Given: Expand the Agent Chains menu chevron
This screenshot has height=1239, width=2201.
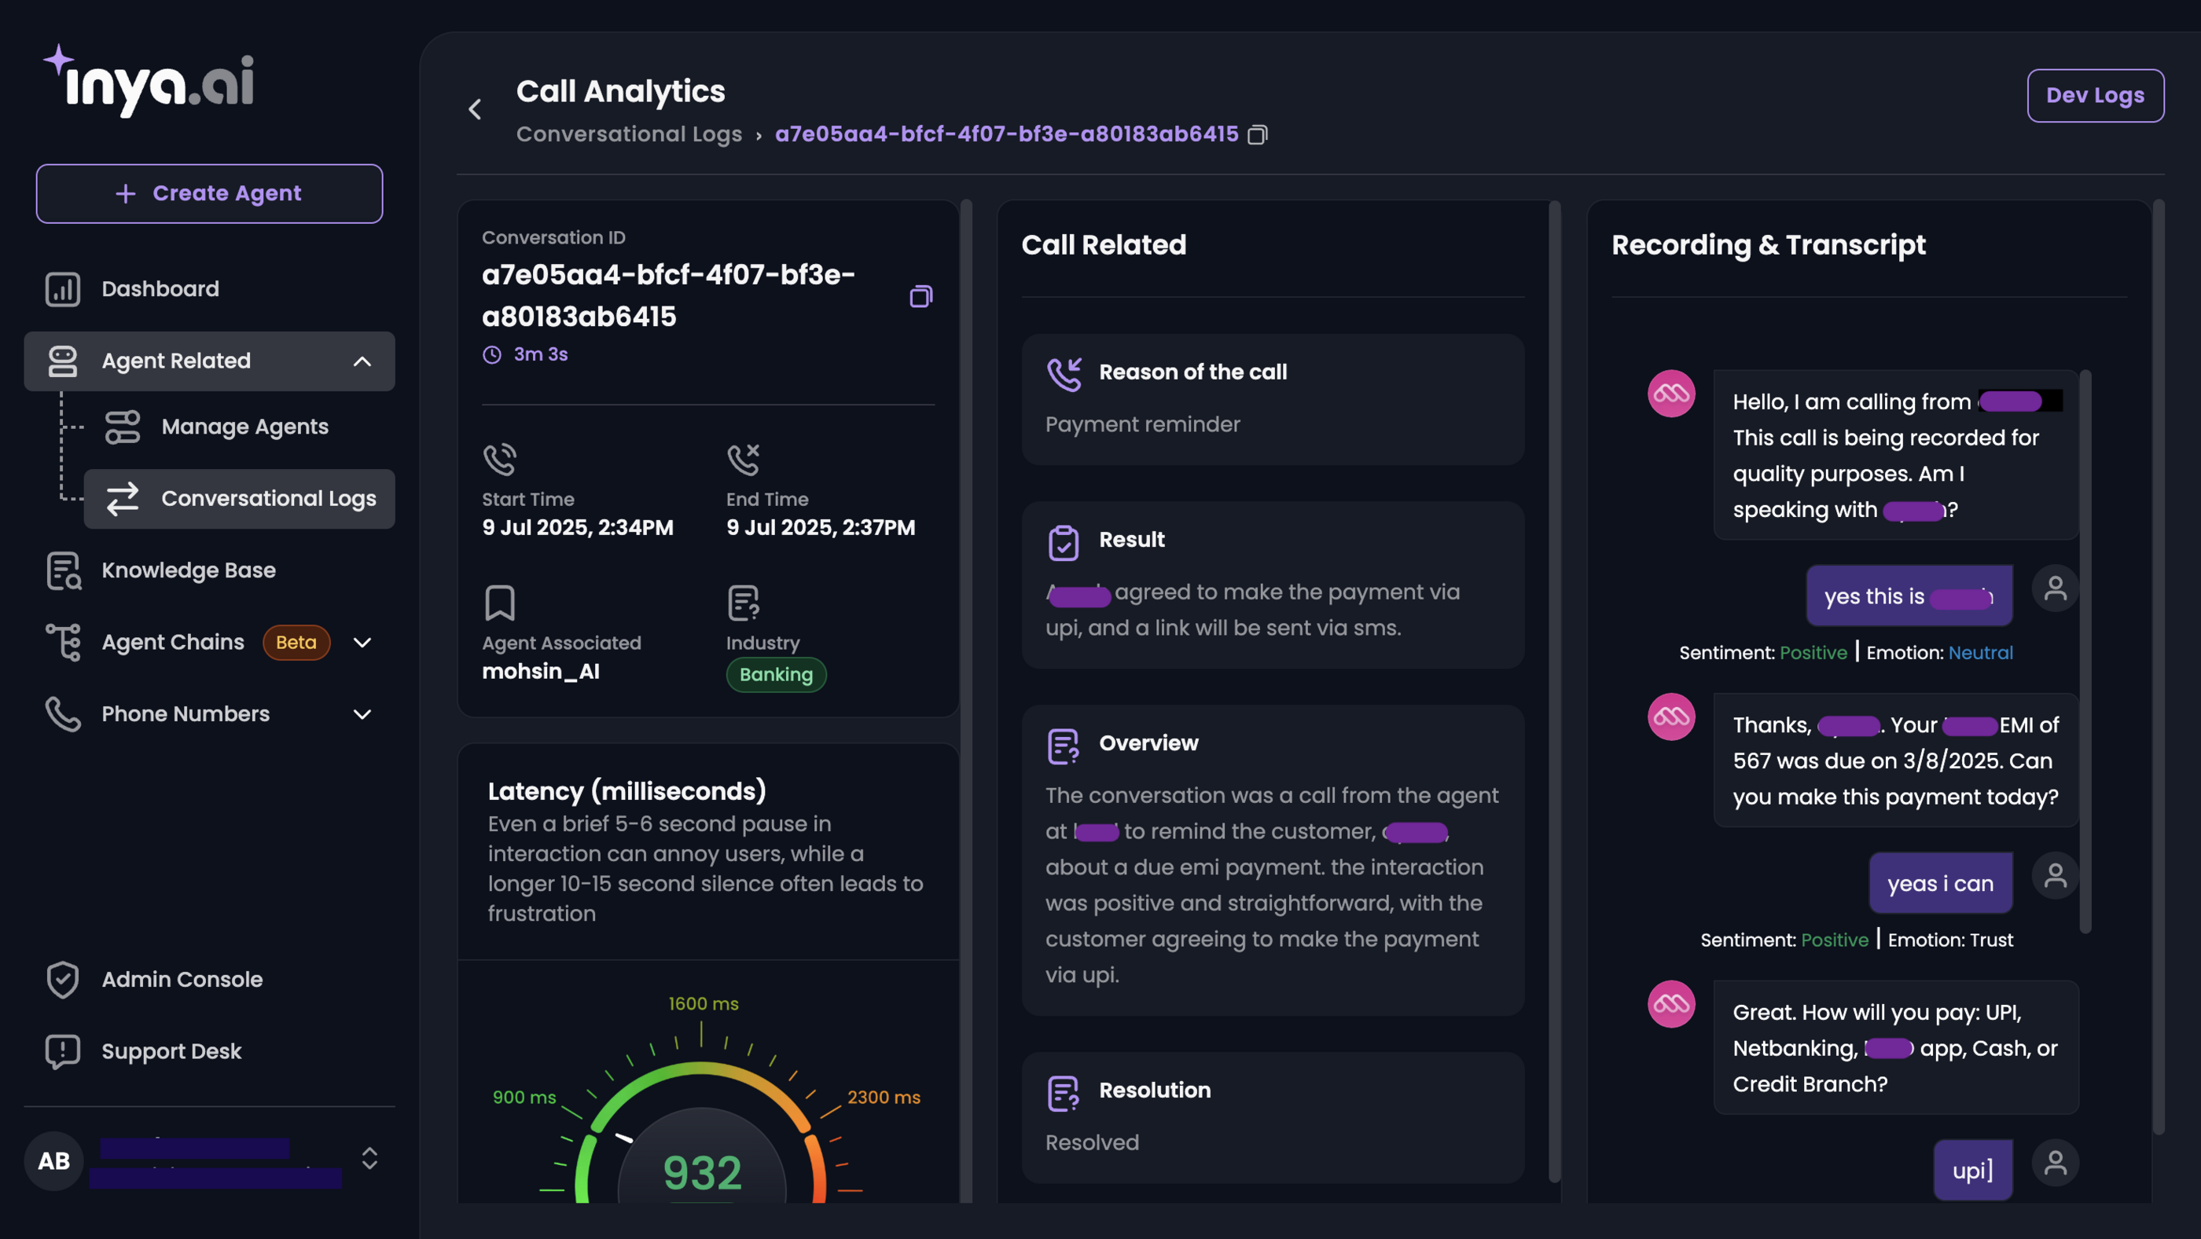Looking at the screenshot, I should coord(362,642).
